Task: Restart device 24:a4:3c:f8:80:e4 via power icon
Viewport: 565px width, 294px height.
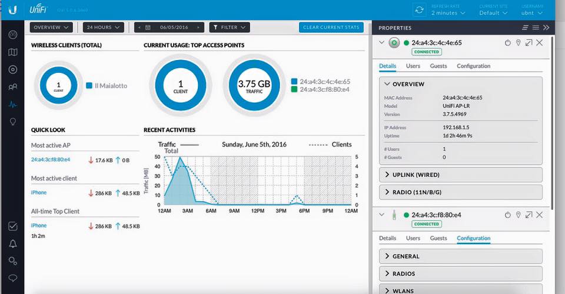Action: coord(508,215)
